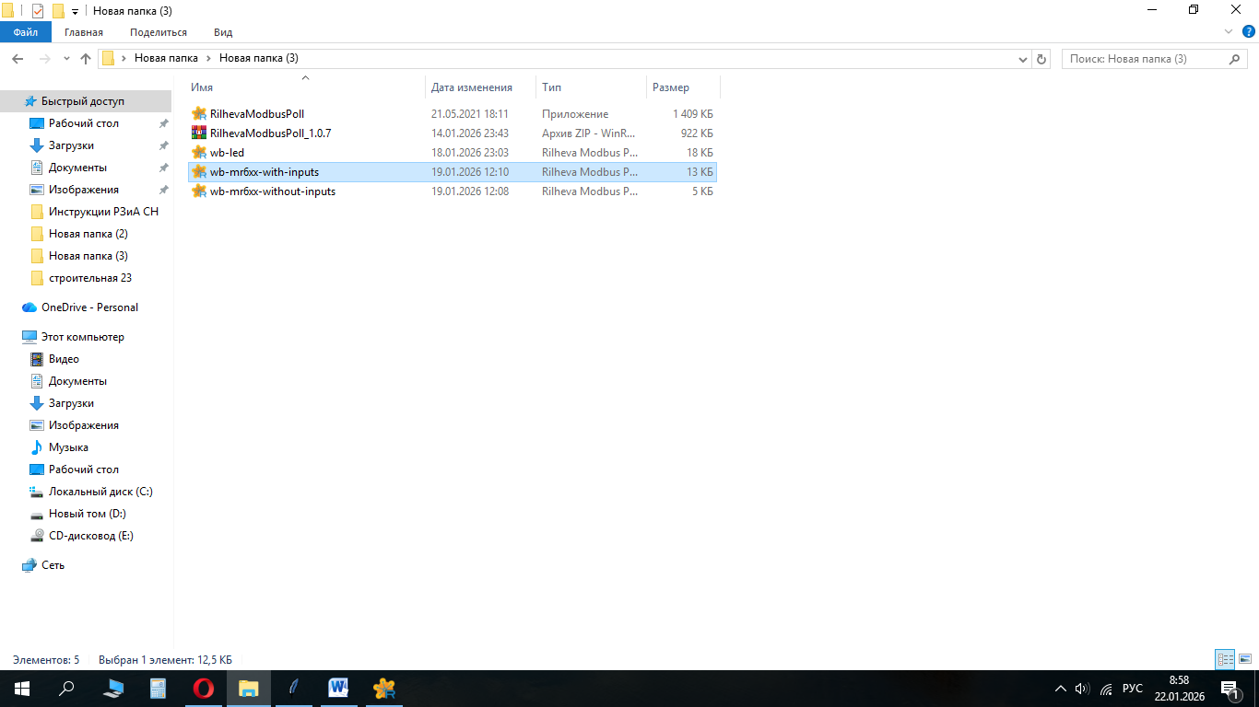Open the Файл menu tab
The image size is (1259, 707).
[x=25, y=32]
